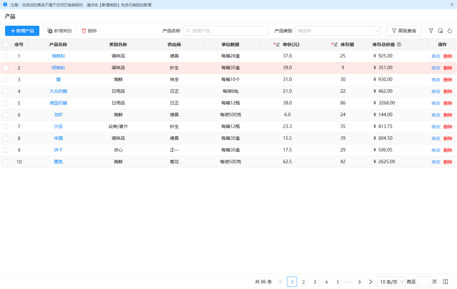Click 修改 for the 蟹 row
The height and width of the screenshot is (289, 457).
(436, 80)
